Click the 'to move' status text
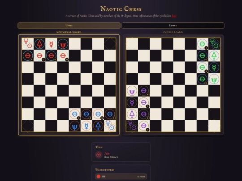 pos(141,177)
